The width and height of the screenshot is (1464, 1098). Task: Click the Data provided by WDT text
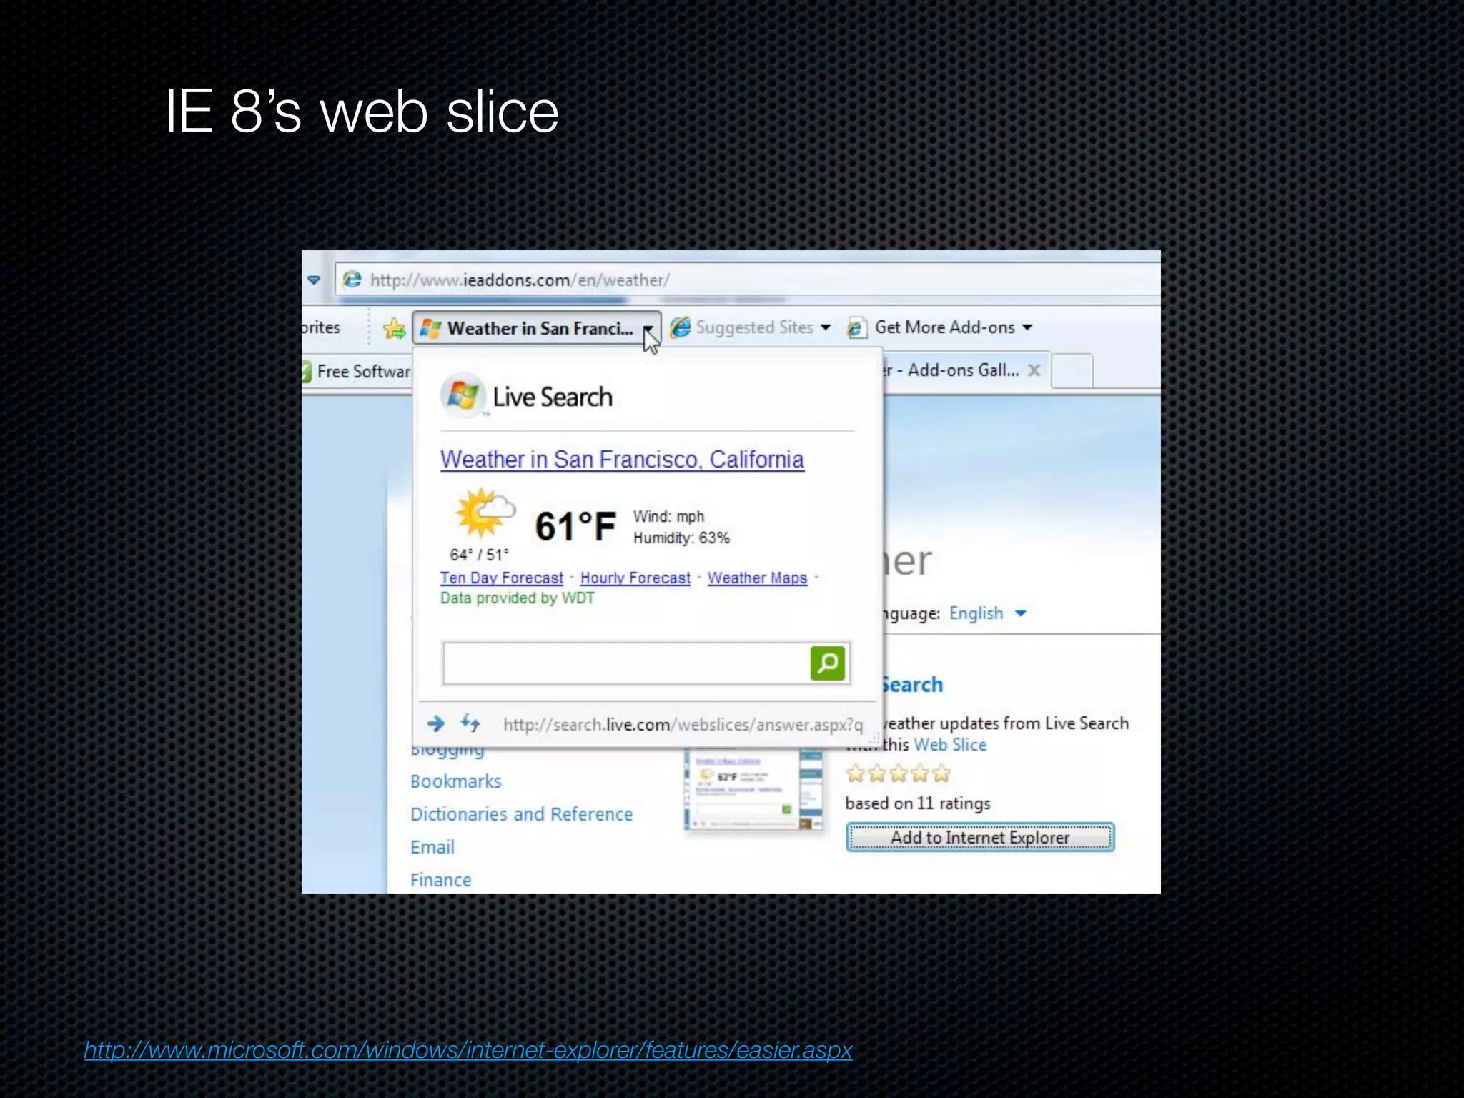click(x=518, y=598)
